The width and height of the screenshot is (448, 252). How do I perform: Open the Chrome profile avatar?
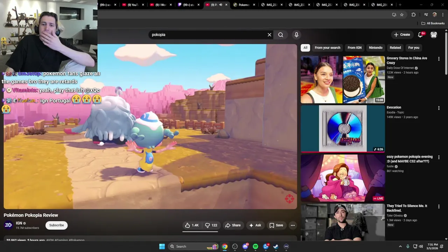435,15
